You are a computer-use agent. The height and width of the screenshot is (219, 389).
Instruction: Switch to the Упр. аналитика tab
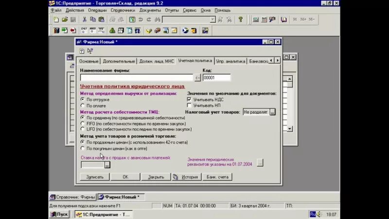click(230, 61)
